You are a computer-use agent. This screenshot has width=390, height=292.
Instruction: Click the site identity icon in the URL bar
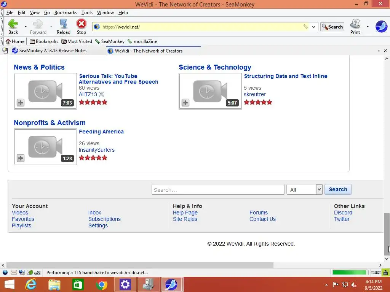click(97, 27)
